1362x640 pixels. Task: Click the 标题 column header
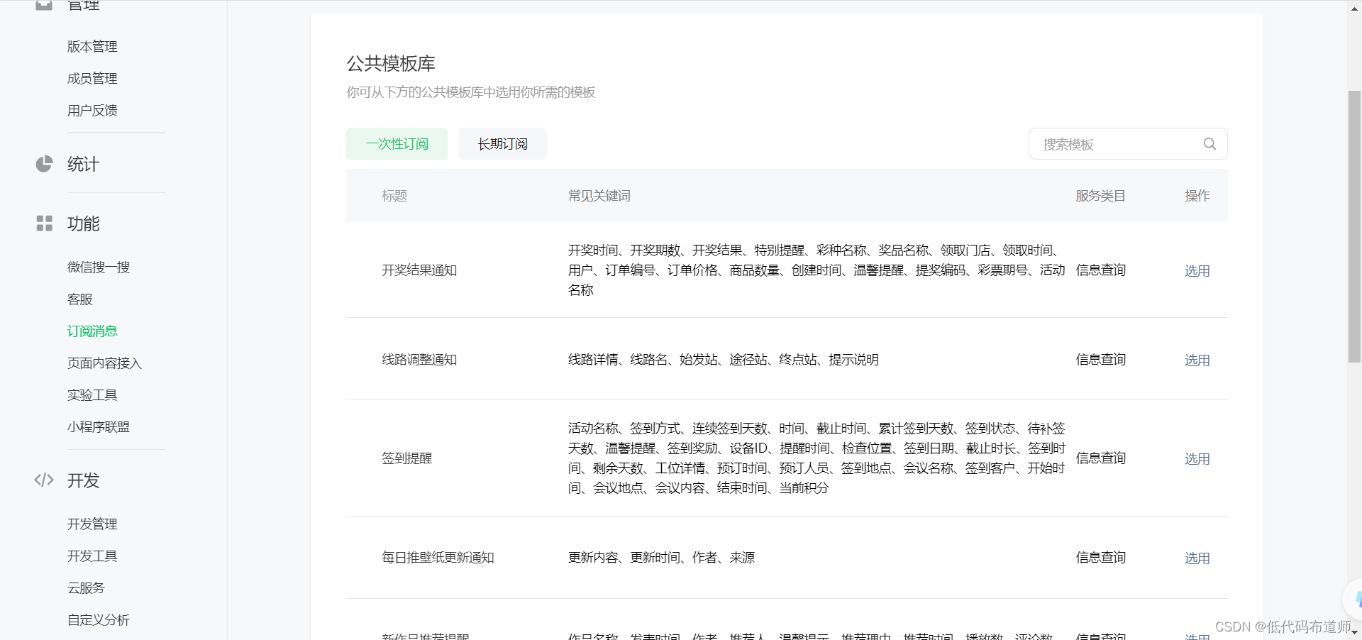pos(394,196)
